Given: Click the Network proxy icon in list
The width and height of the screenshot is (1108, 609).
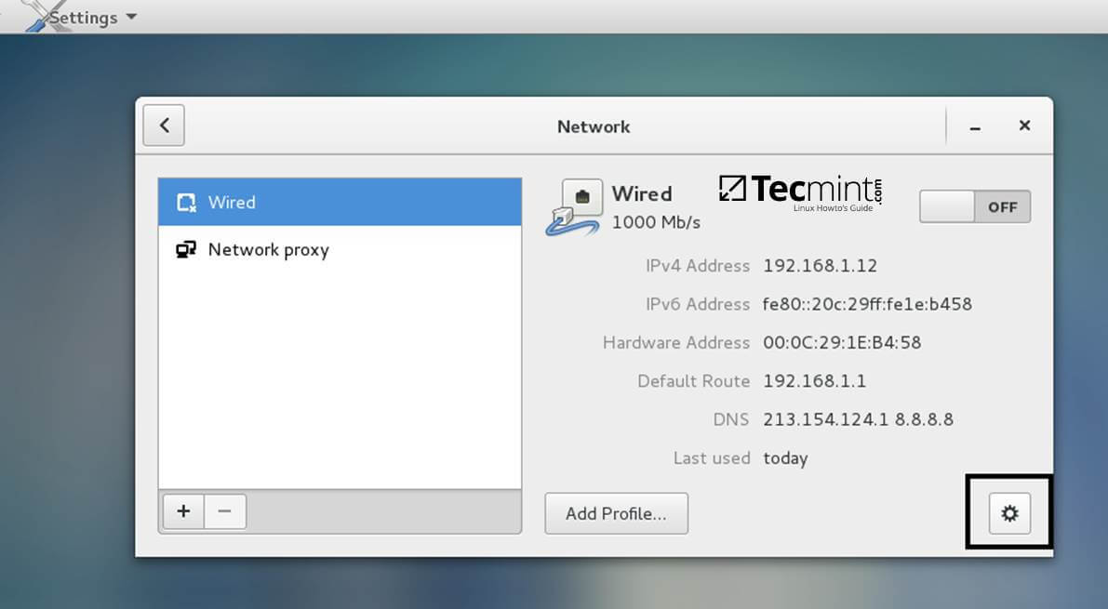Looking at the screenshot, I should [x=186, y=249].
